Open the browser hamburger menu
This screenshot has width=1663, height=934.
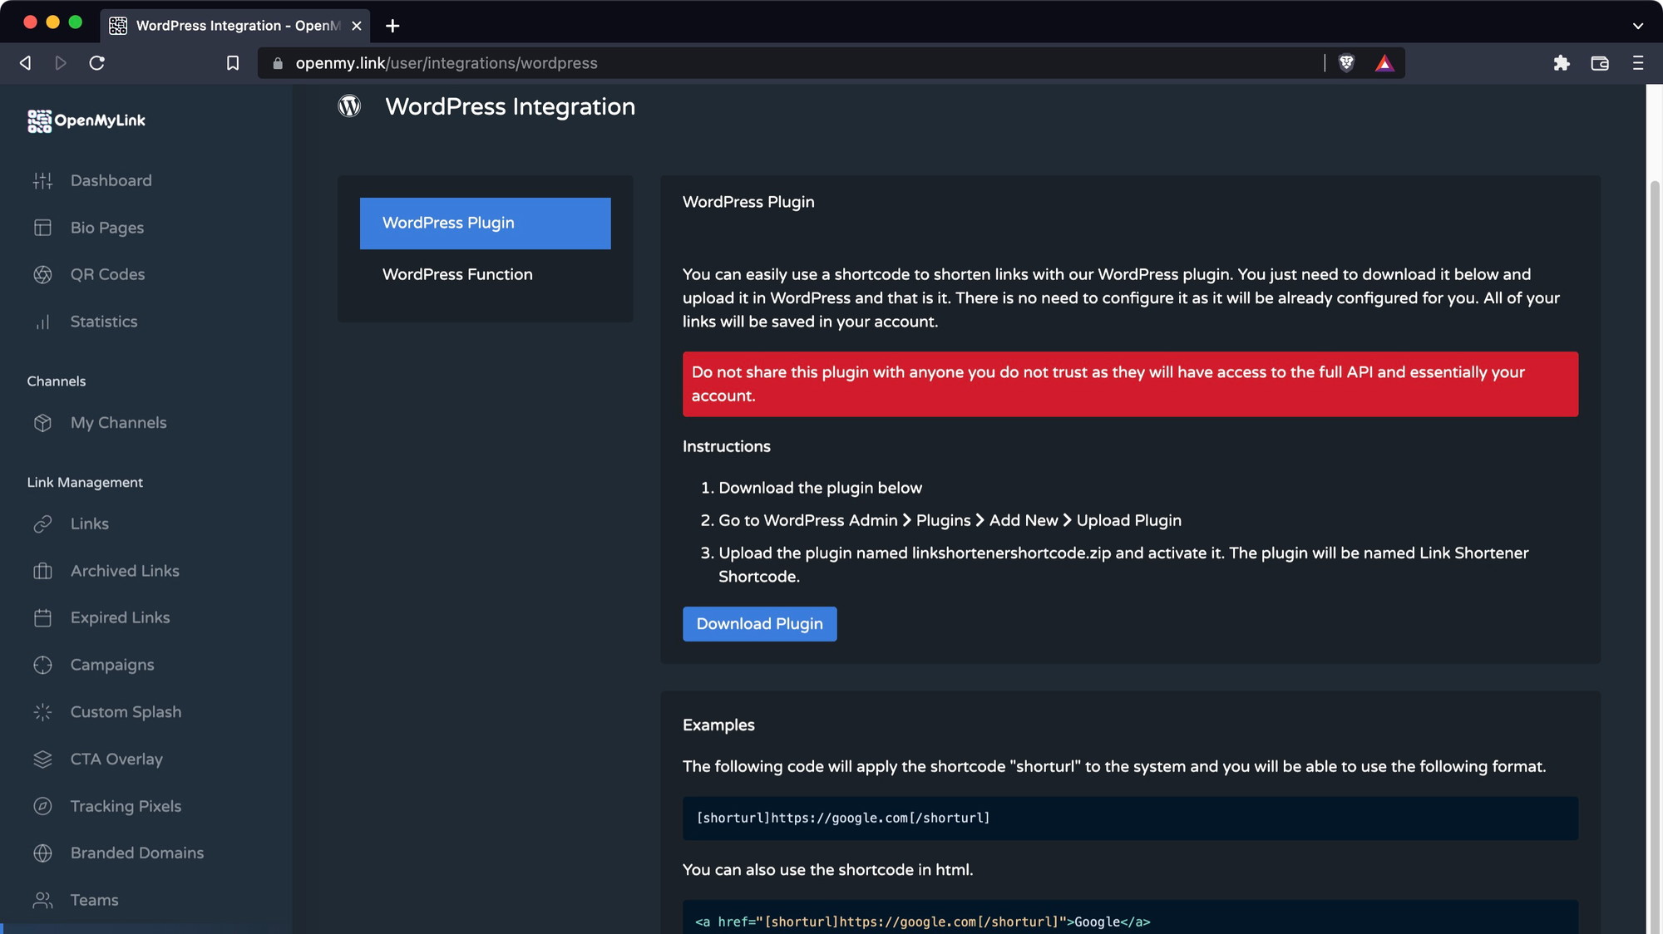click(x=1638, y=63)
